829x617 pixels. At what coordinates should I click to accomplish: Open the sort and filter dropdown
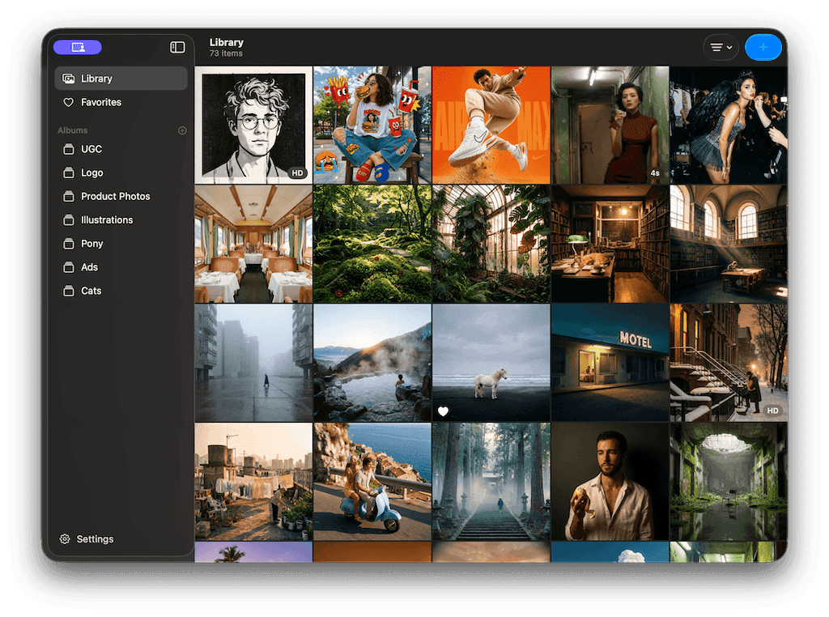(x=721, y=47)
